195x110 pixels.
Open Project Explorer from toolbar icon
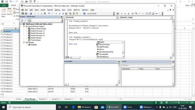point(70,13)
